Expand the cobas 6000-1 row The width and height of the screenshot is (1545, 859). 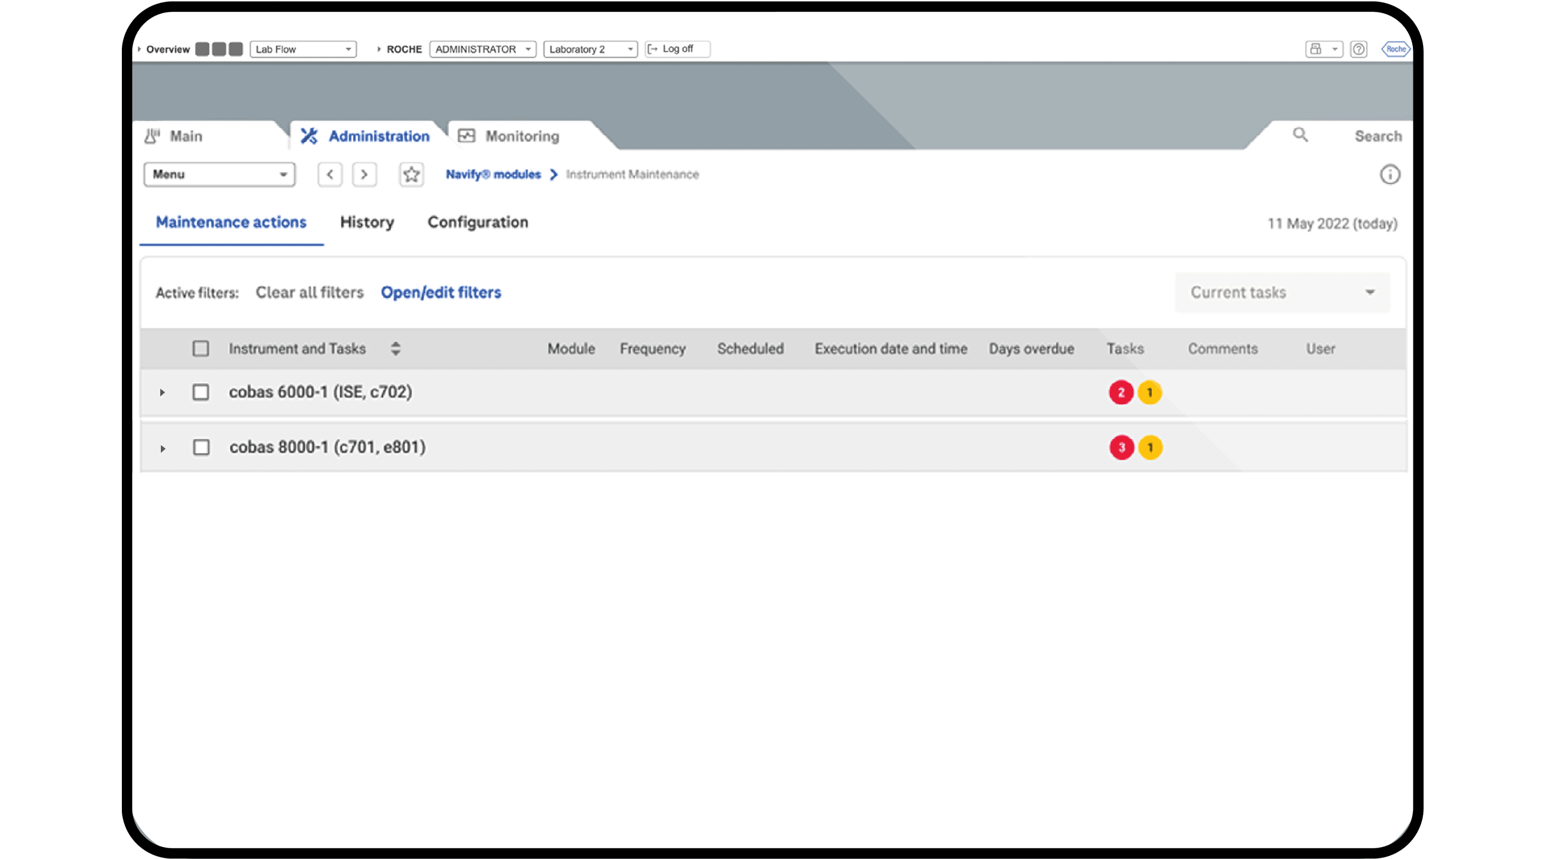click(x=162, y=393)
